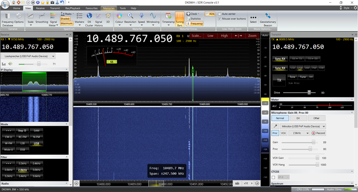
Task: Start microphone Record
Action: (x=318, y=133)
